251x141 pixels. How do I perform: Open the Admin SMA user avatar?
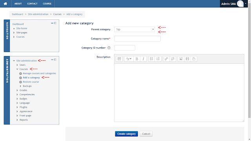tap(240, 4)
